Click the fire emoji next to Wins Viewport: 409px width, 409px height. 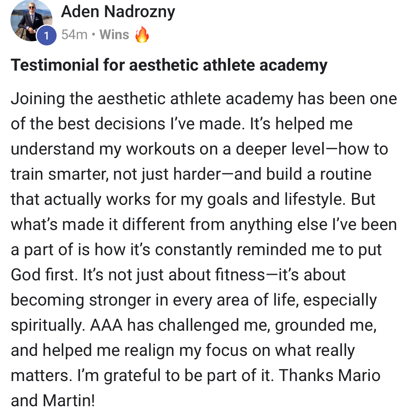click(x=142, y=34)
